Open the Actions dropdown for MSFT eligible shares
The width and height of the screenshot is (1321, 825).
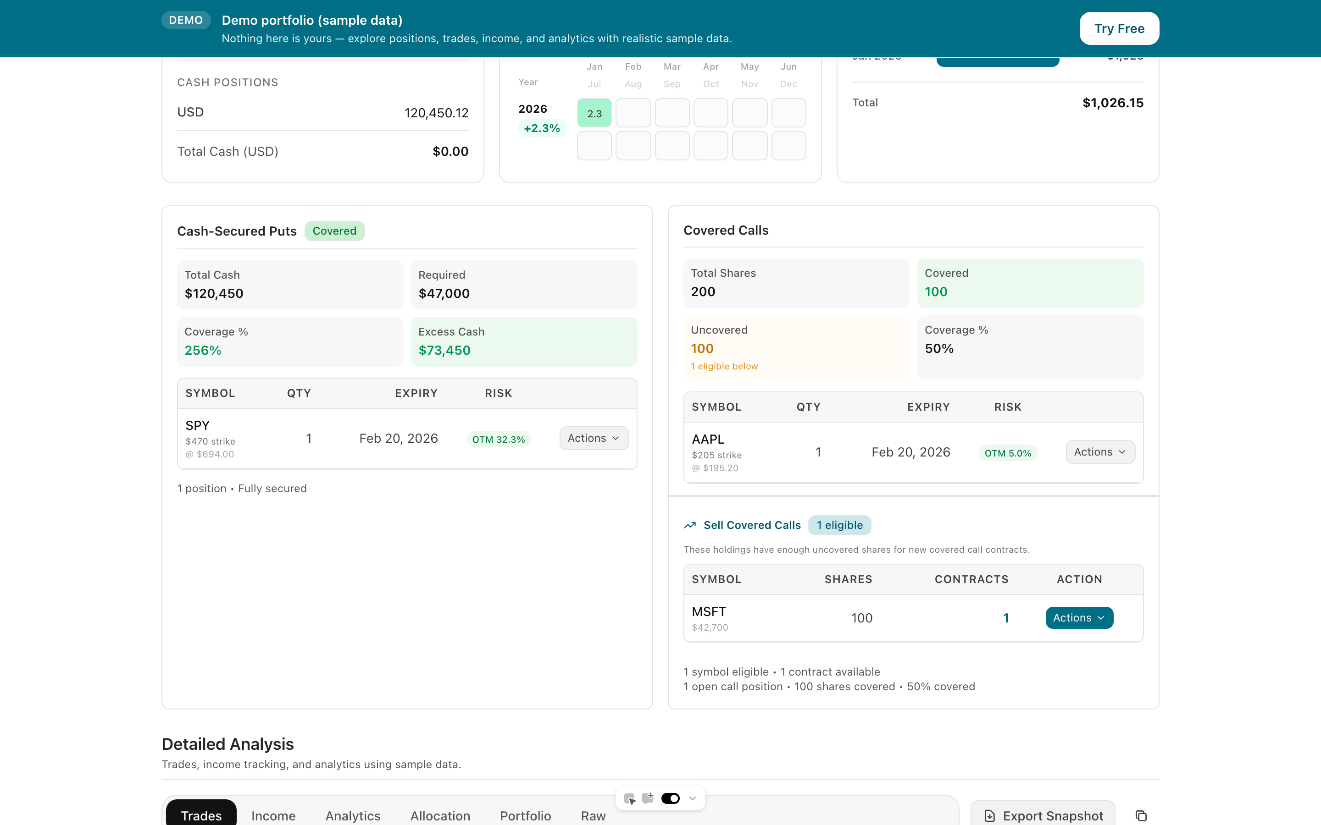(1079, 617)
